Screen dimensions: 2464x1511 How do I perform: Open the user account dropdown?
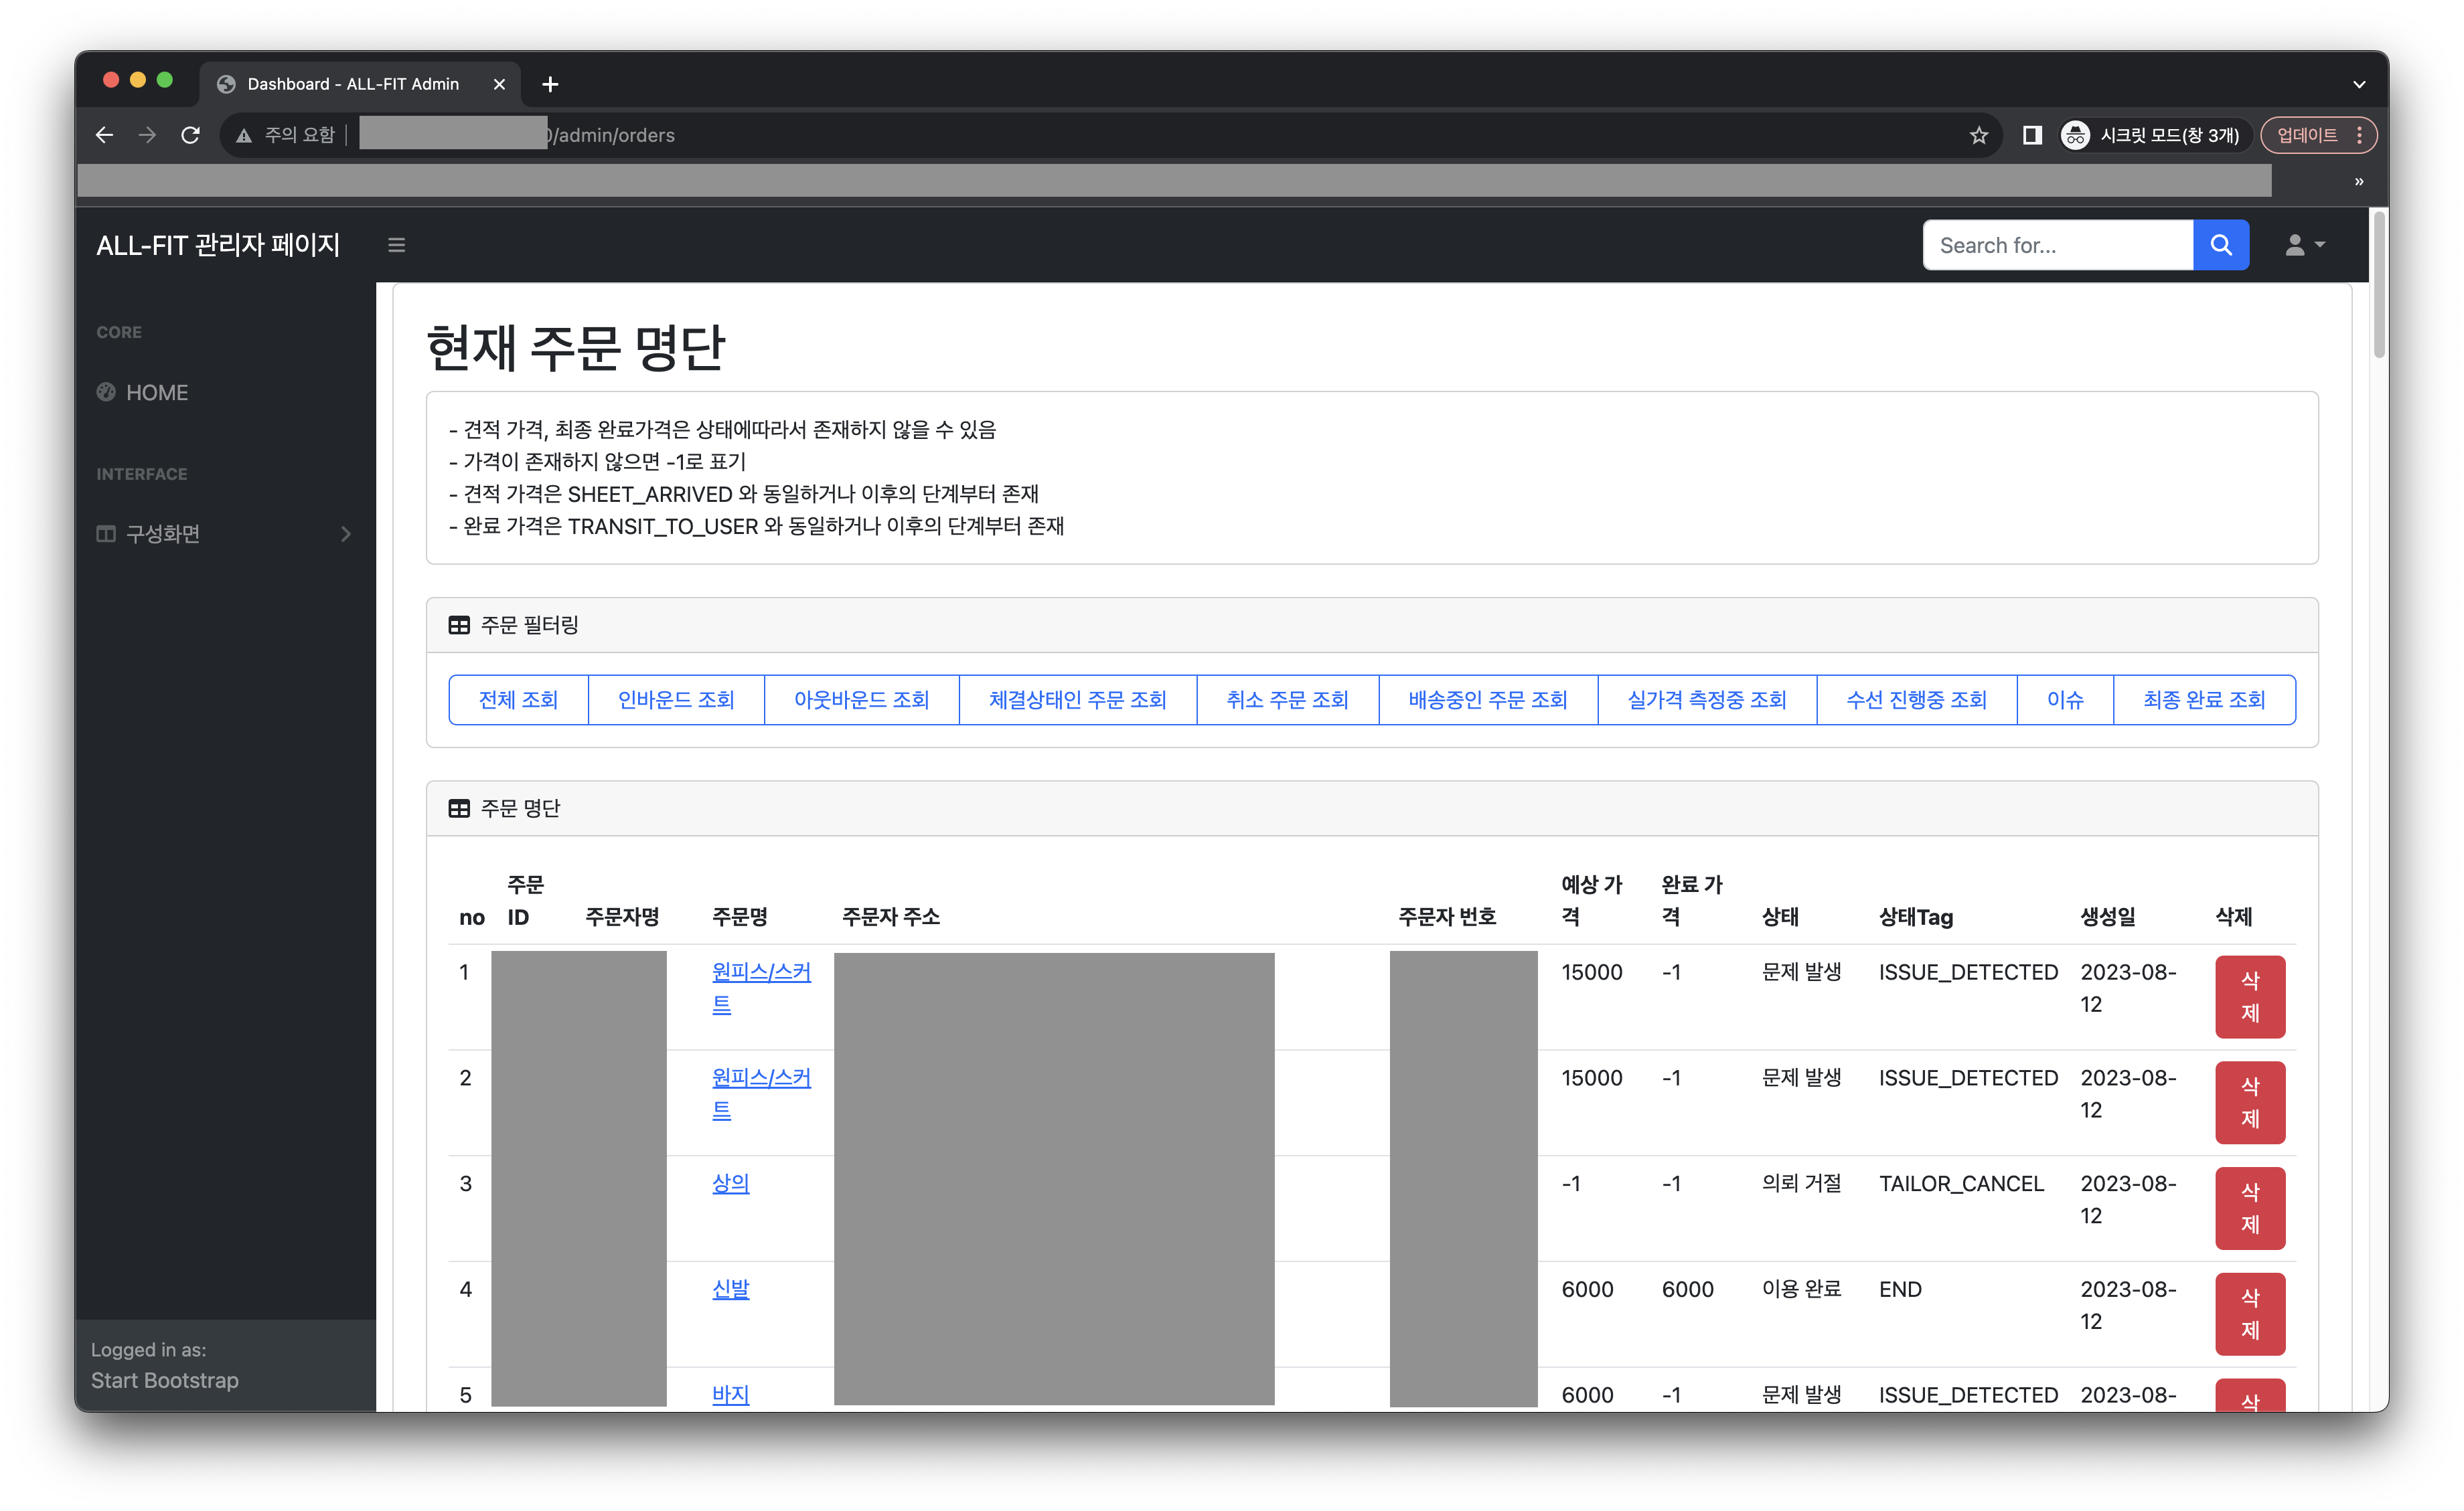2304,245
